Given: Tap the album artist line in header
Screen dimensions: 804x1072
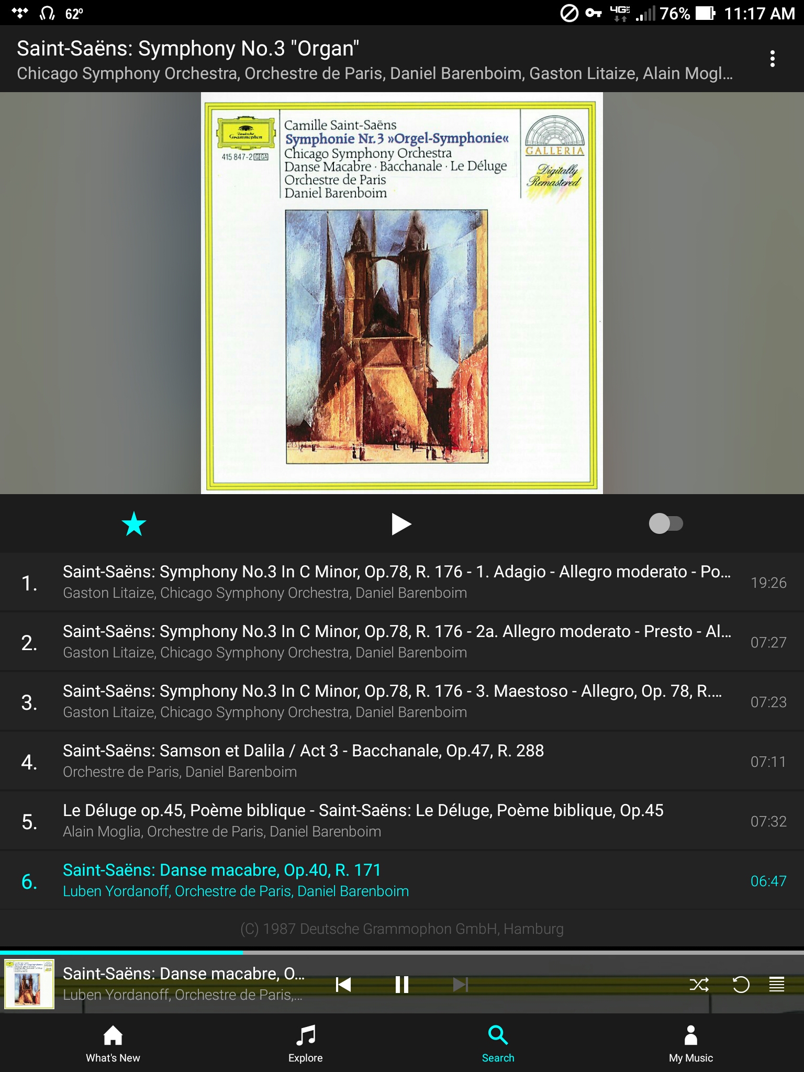Looking at the screenshot, I should 375,73.
